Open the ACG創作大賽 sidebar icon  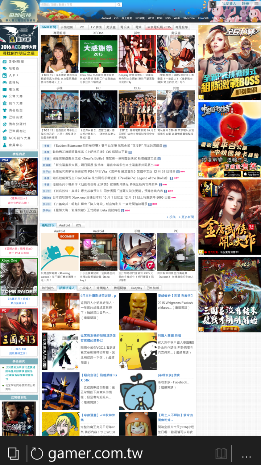(5, 138)
